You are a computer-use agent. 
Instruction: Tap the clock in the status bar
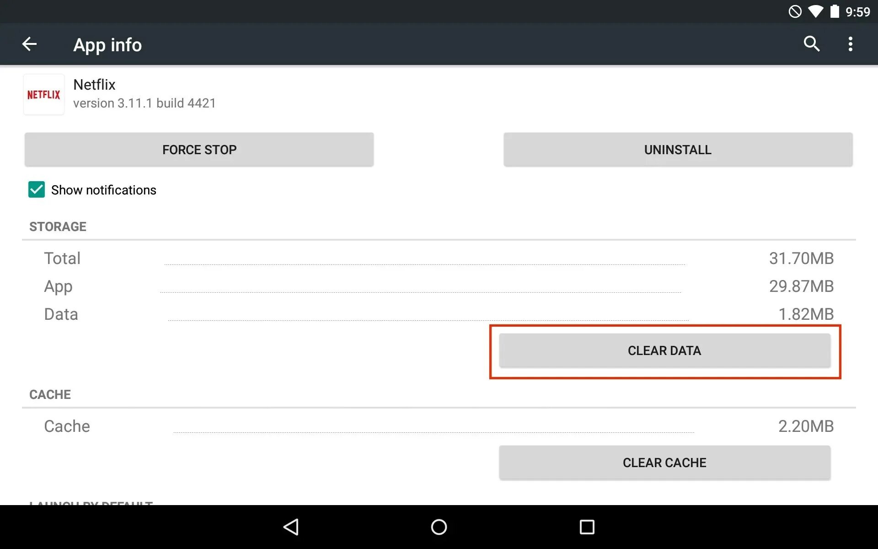pyautogui.click(x=857, y=12)
